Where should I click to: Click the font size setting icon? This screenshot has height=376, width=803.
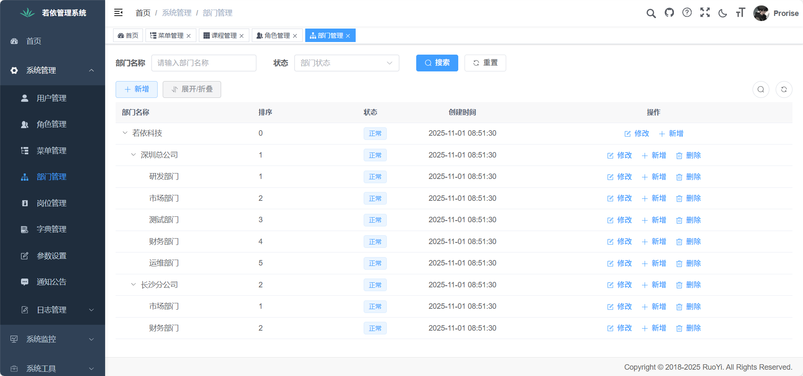(x=740, y=13)
